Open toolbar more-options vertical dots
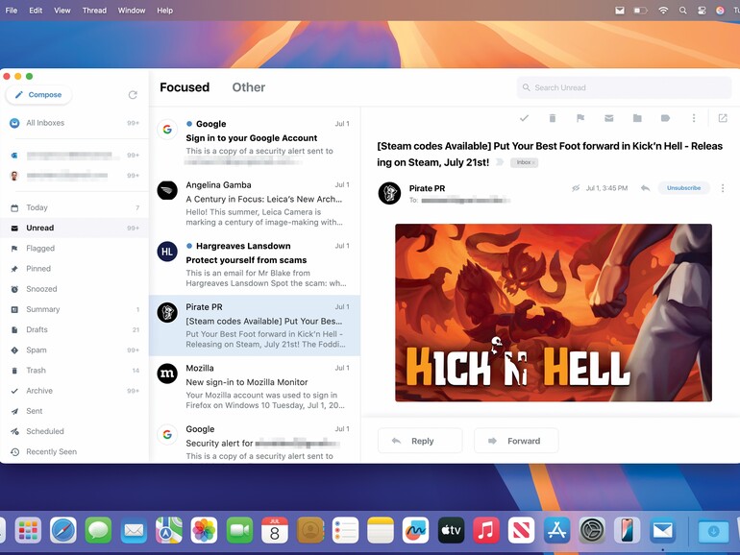The width and height of the screenshot is (740, 555). coord(694,118)
